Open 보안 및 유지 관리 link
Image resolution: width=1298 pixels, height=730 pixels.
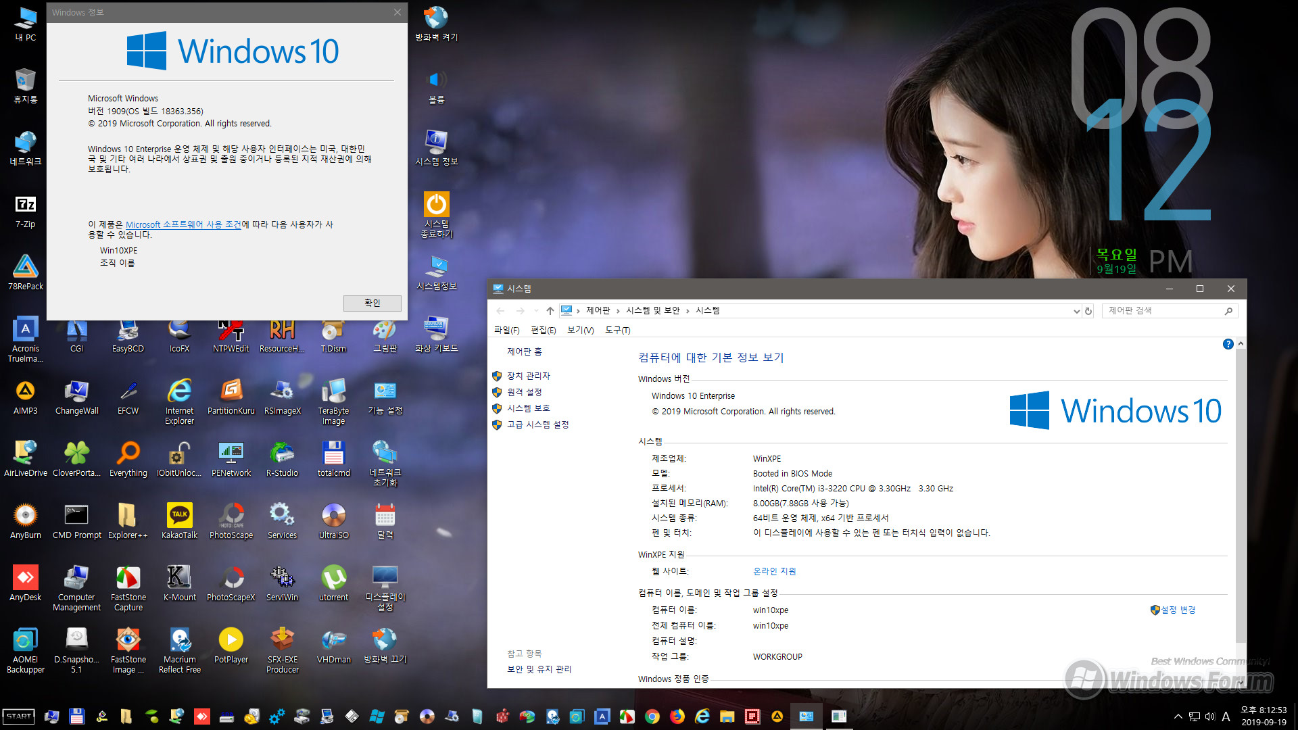point(539,669)
